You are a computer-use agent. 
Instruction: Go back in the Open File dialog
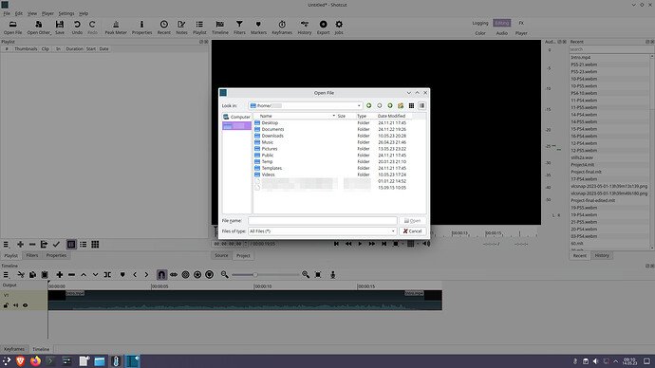(x=369, y=105)
